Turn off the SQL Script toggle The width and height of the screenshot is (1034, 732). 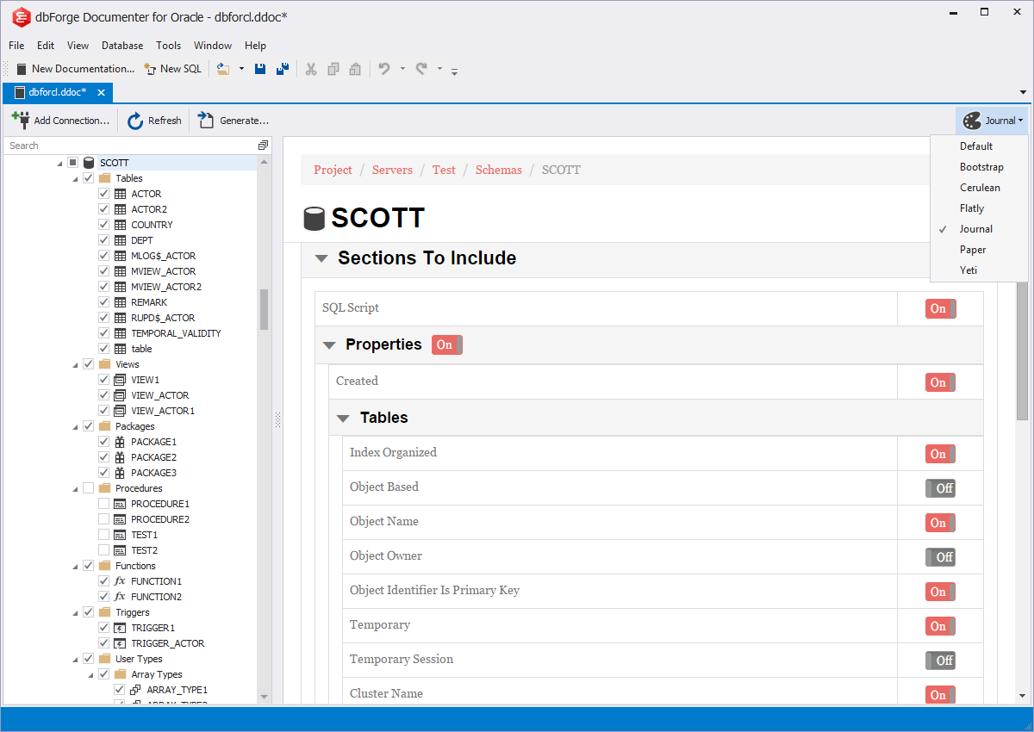tap(940, 308)
